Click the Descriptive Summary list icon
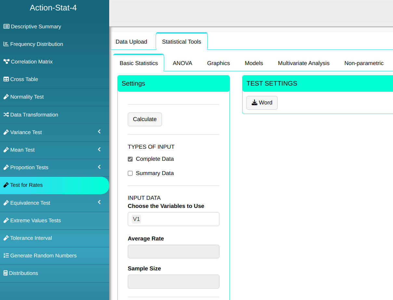The width and height of the screenshot is (393, 300). pyautogui.click(x=6, y=27)
